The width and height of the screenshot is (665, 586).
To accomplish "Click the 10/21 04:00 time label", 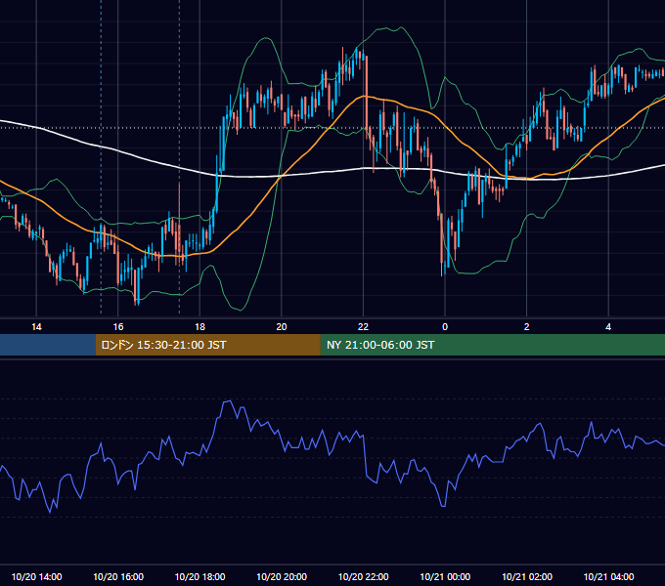I will 608,576.
